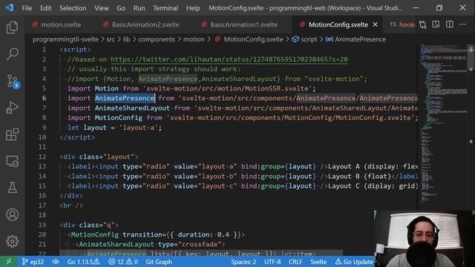Open the More Actions ellipsis menu
Viewport: 475px width, 267px height.
click(462, 24)
